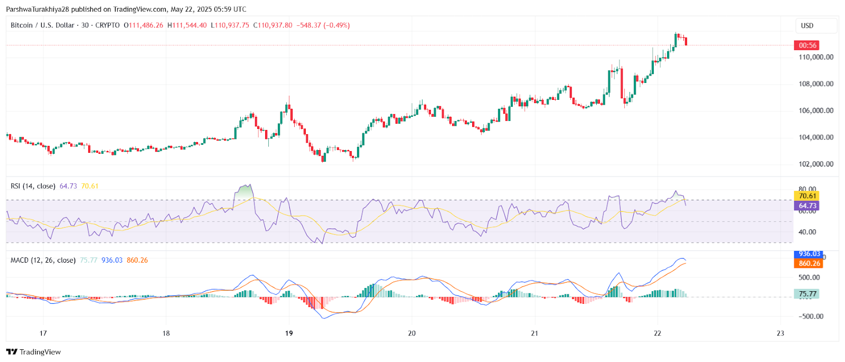Image resolution: width=845 pixels, height=362 pixels.
Task: Click the yellow 70.61 RSI value tag
Action: (x=808, y=196)
